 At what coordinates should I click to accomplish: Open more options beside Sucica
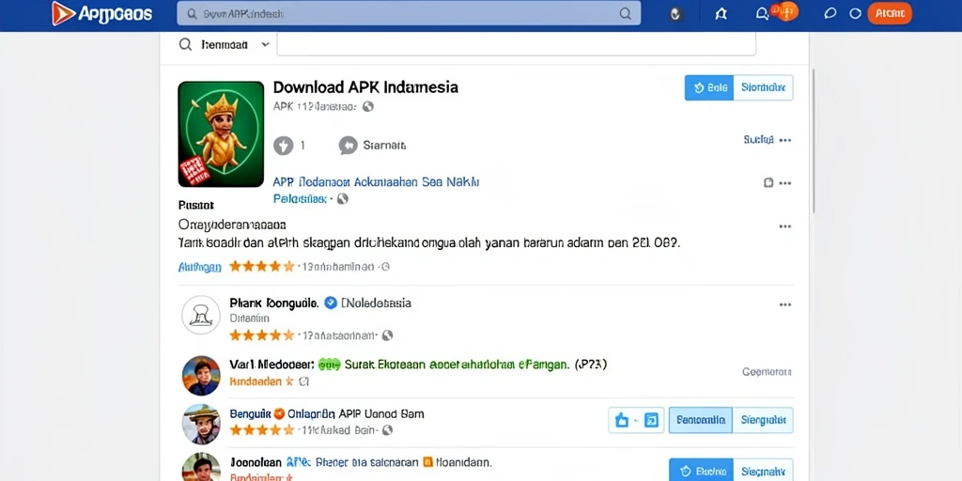tap(784, 141)
